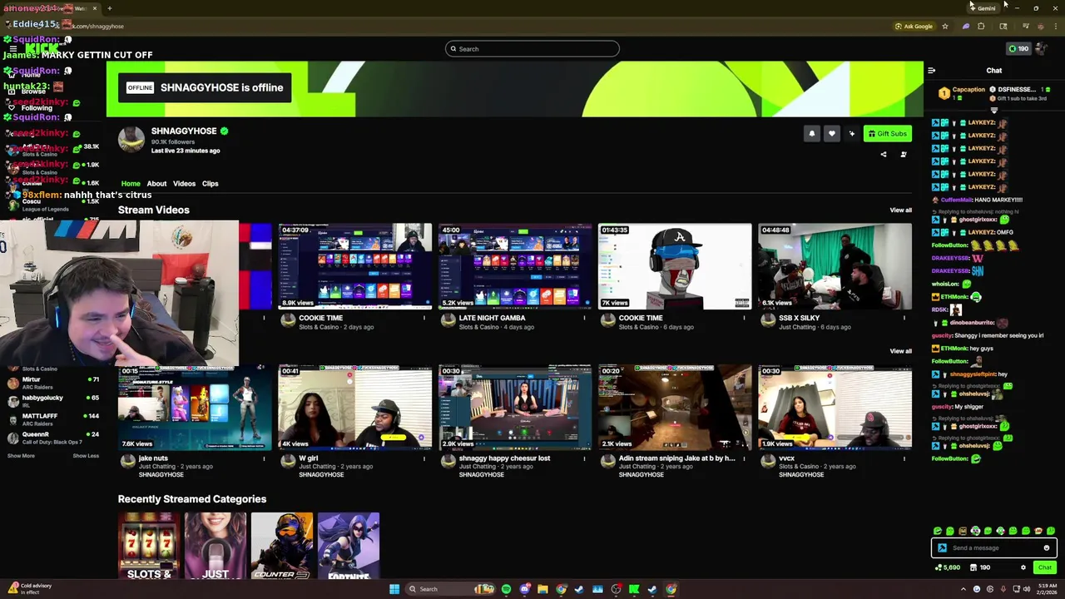
Task: Click the 5,690 channel points icon
Action: coord(948,567)
